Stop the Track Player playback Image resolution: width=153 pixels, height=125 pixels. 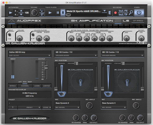[63, 13]
